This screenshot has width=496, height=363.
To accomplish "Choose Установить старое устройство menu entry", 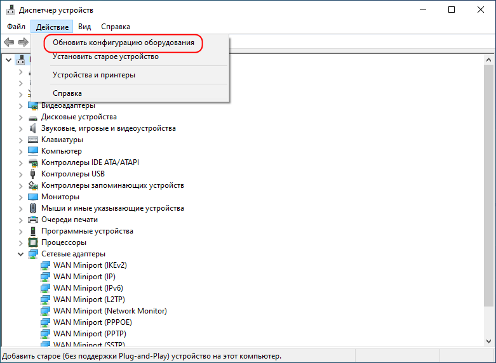I will pyautogui.click(x=105, y=56).
